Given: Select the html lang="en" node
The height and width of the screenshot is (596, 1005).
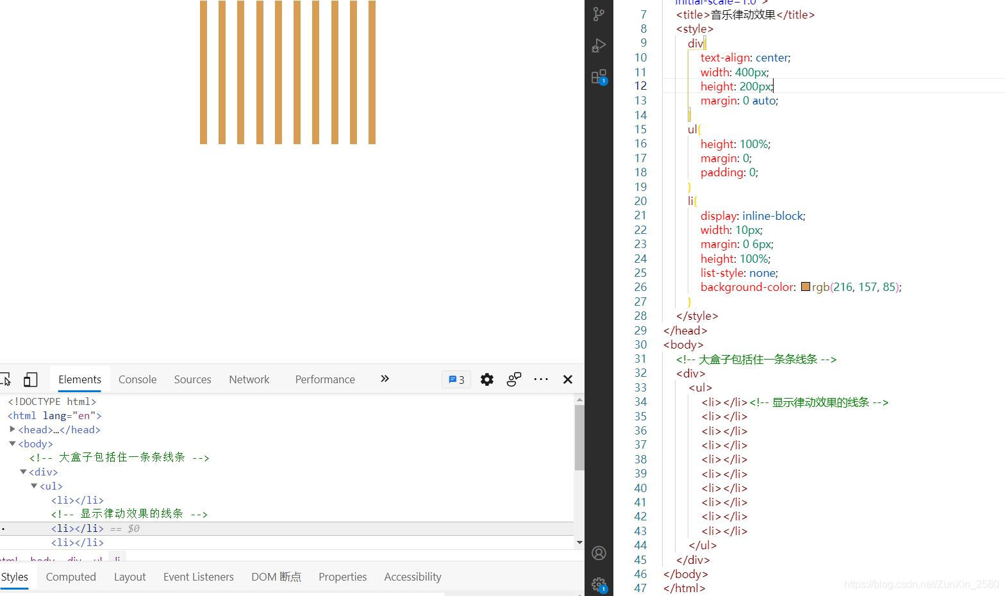Looking at the screenshot, I should coord(54,415).
